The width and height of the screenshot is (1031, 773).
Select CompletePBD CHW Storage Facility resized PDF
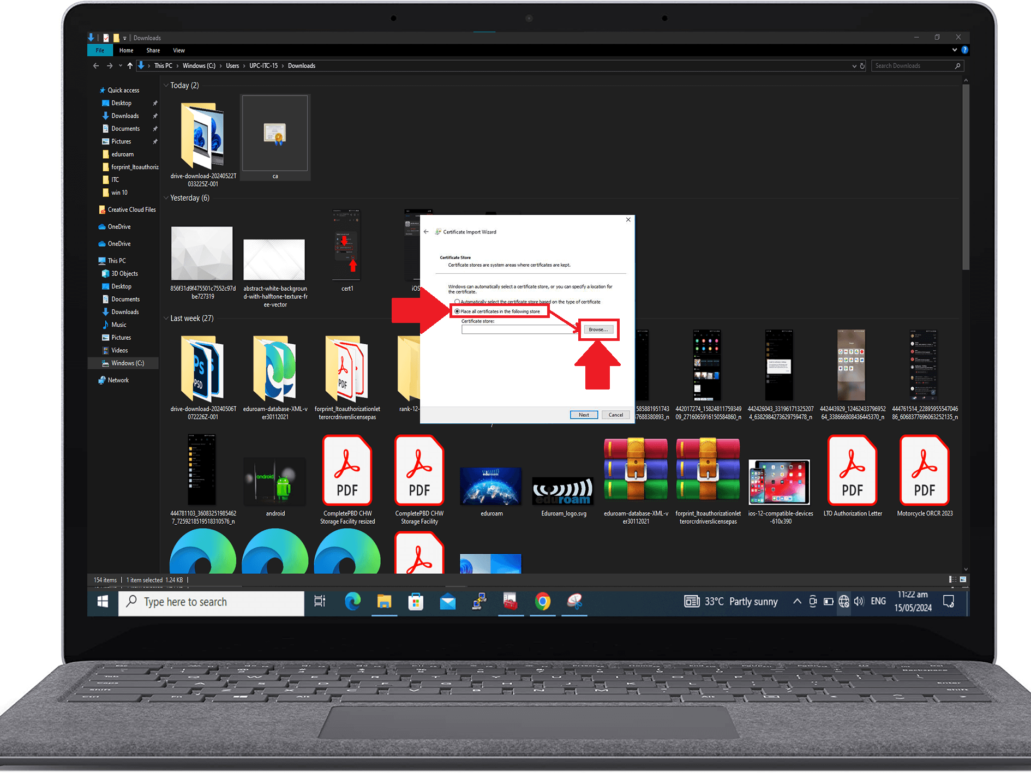(347, 480)
